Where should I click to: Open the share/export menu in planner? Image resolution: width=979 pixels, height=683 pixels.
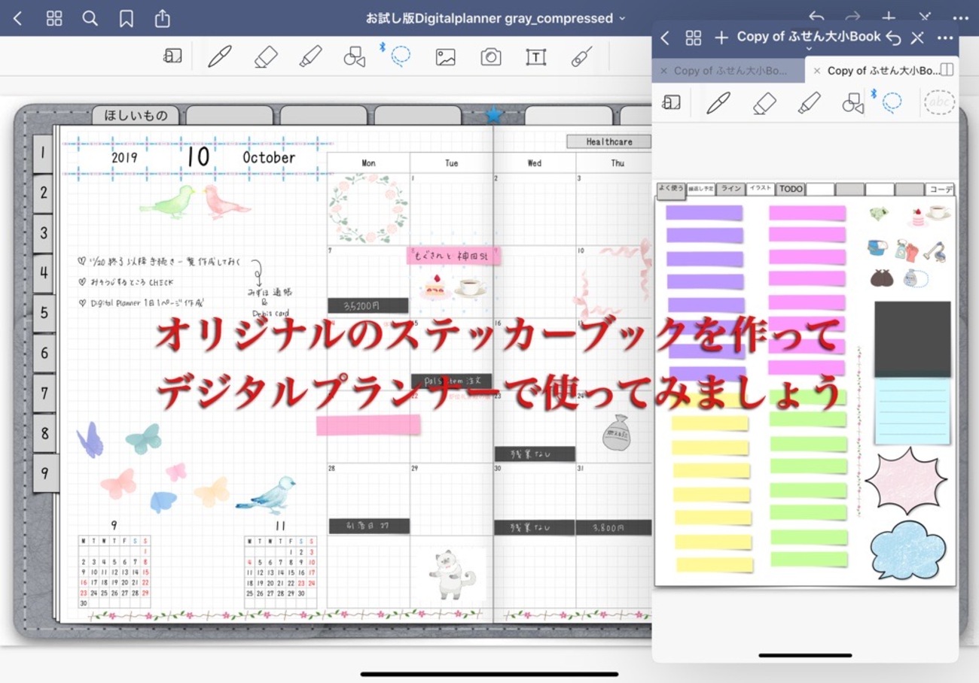click(x=163, y=18)
